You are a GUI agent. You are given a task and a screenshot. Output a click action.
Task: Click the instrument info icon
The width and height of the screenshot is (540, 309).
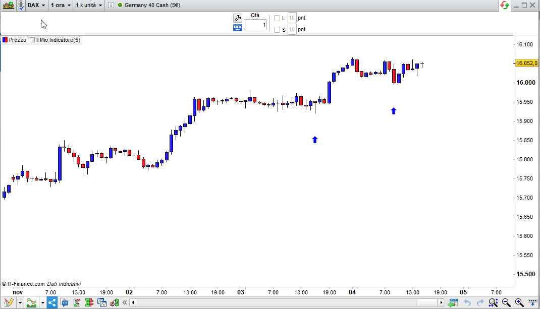pyautogui.click(x=111, y=5)
